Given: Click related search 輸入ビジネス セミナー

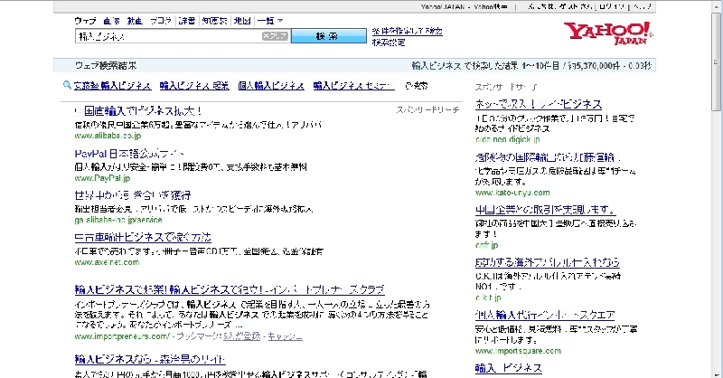Looking at the screenshot, I should click(353, 85).
